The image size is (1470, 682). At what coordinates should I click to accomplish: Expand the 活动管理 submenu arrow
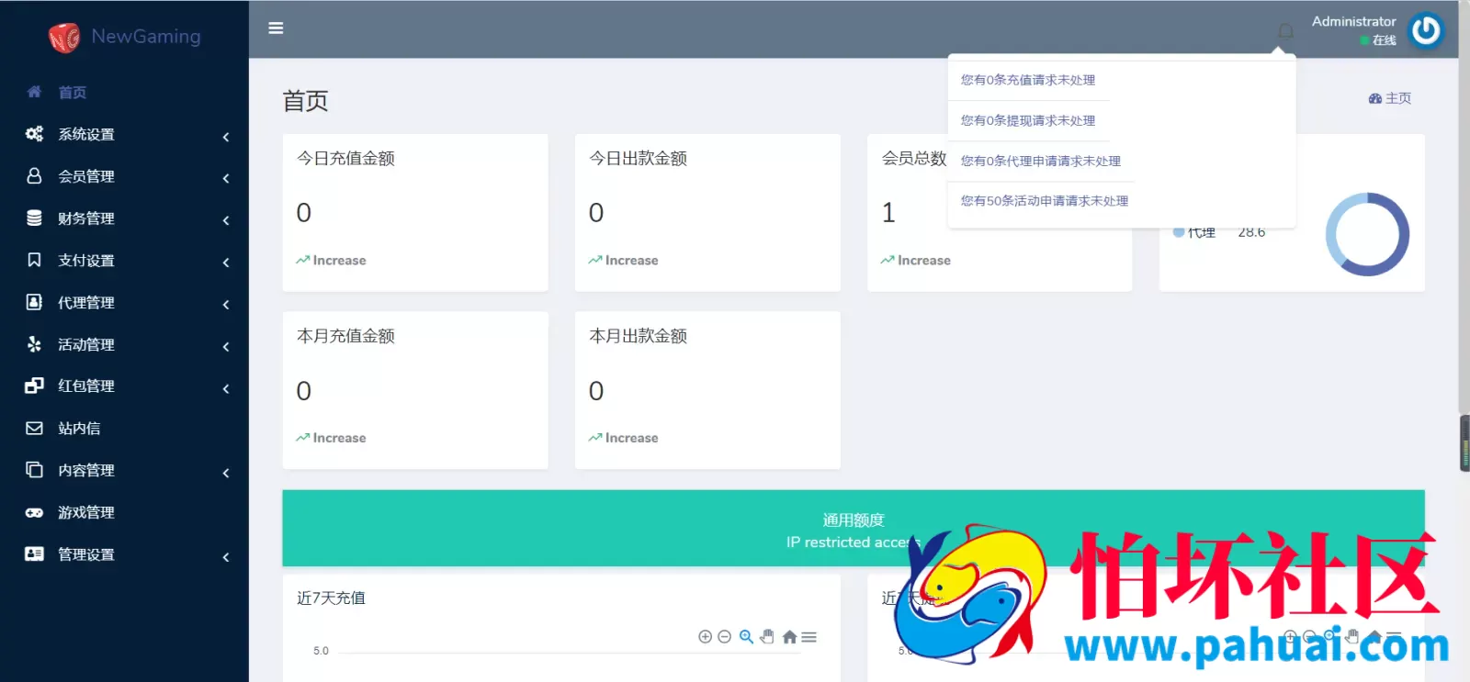pyautogui.click(x=226, y=347)
